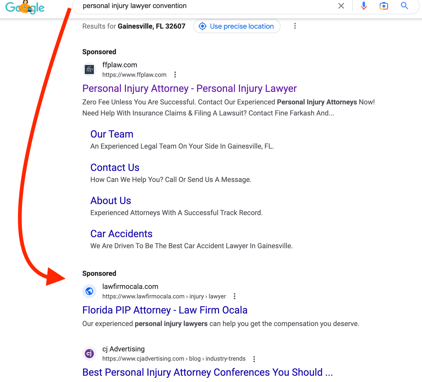422x382 pixels.
Task: Open the options menu beside the ffplaw.com ad
Action: pos(175,75)
